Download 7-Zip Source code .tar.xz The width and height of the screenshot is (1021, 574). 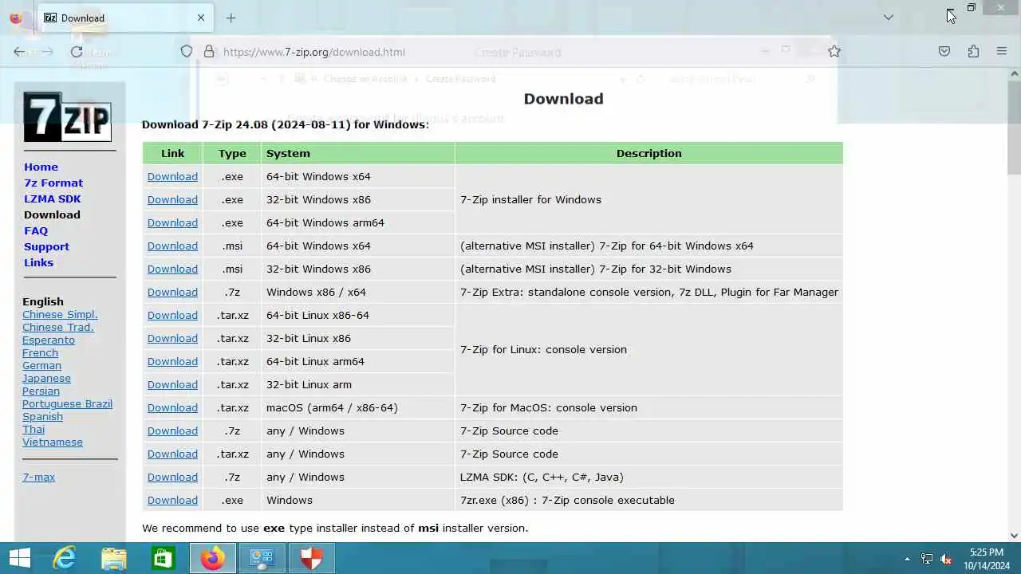click(172, 454)
